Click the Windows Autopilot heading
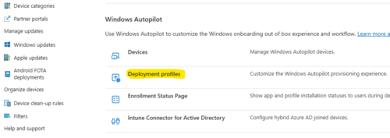The height and width of the screenshot is (138, 390). click(x=134, y=20)
